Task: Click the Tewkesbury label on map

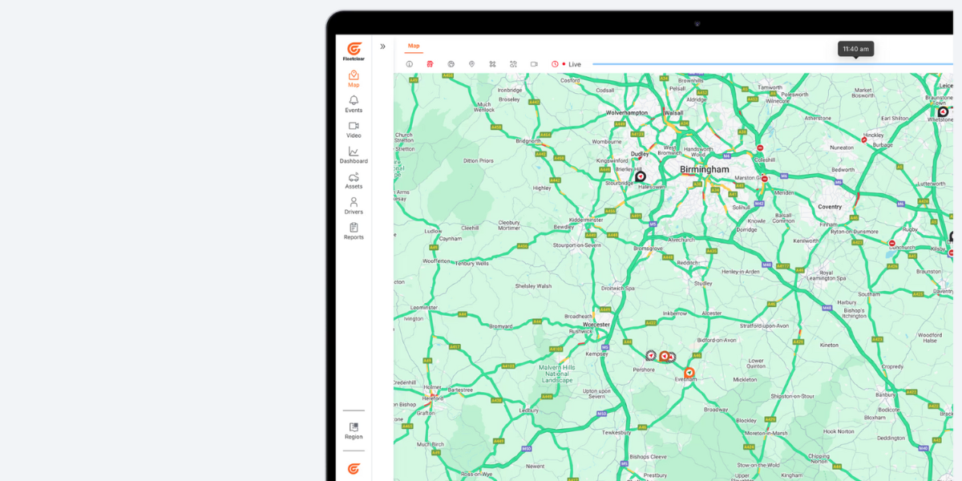Action: pos(618,432)
